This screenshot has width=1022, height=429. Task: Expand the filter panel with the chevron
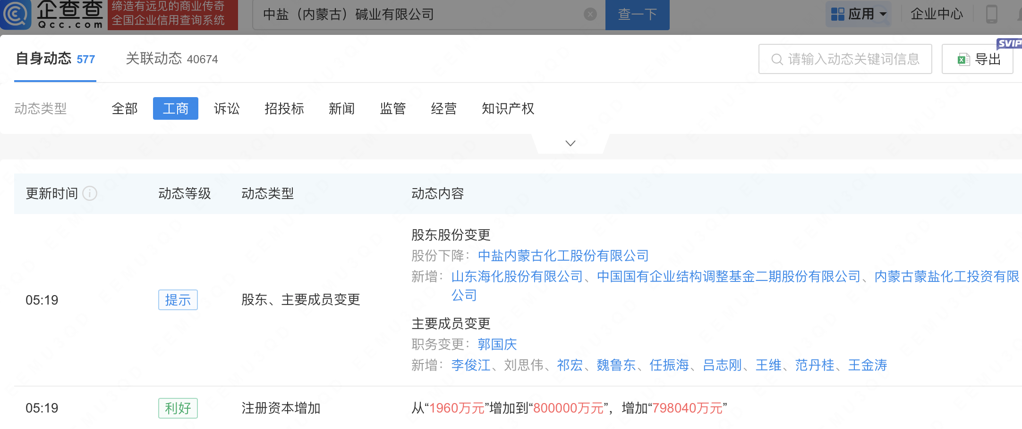(x=570, y=143)
